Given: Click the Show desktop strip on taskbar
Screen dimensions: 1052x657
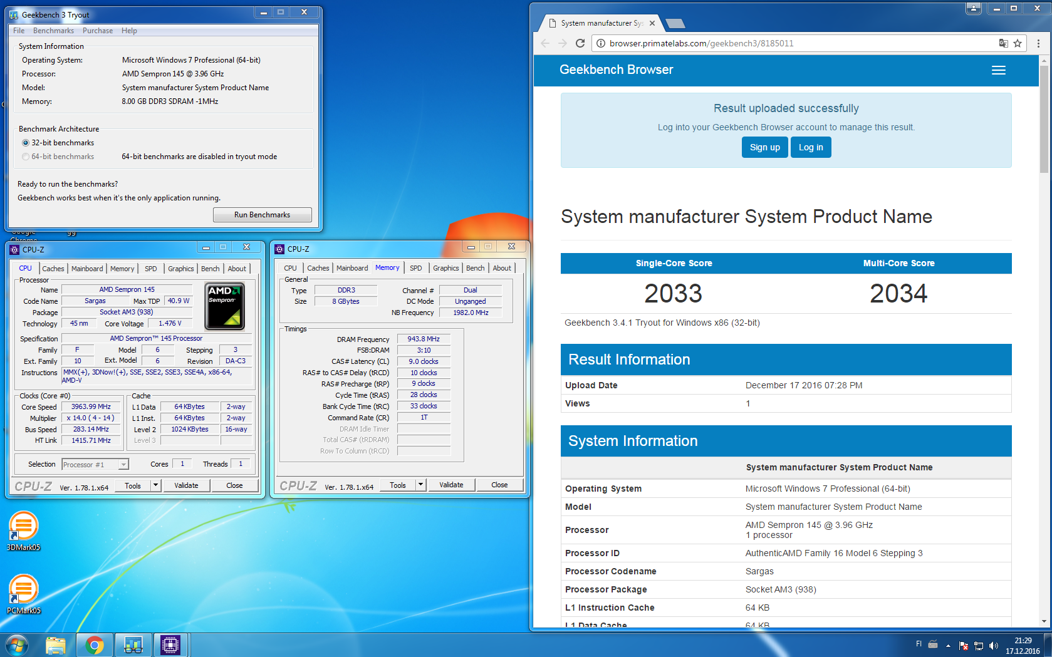Looking at the screenshot, I should [x=1048, y=645].
